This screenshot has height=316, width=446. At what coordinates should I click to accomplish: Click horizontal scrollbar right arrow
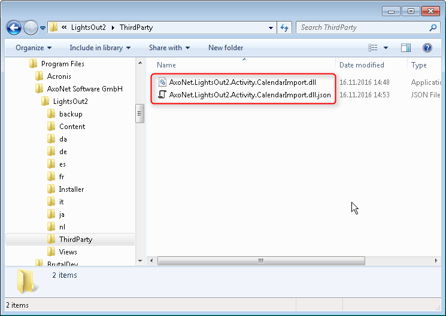[x=436, y=260]
